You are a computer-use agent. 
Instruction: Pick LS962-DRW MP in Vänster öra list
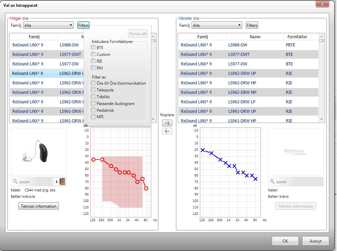point(248,92)
